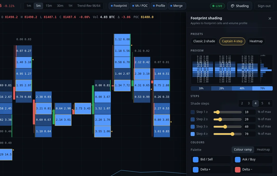Click the Step 4 threshold slider
Viewport: 277px width, 176px height.
pyautogui.click(x=227, y=134)
